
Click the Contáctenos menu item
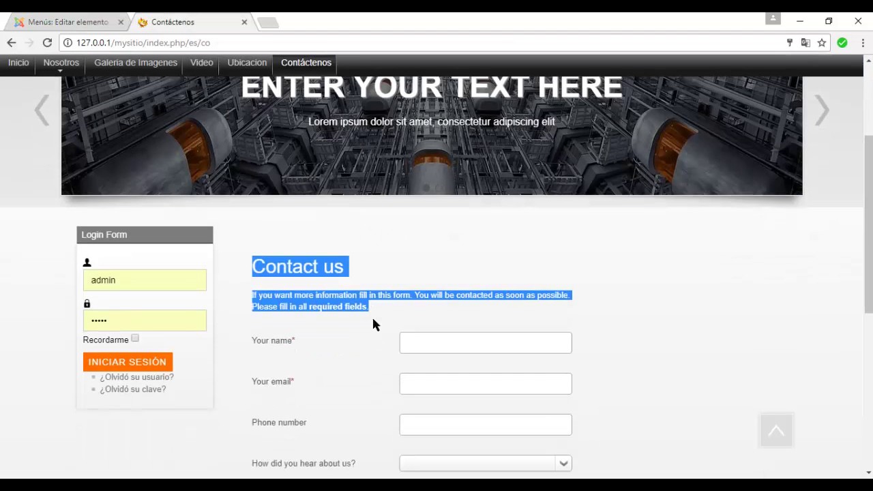306,63
